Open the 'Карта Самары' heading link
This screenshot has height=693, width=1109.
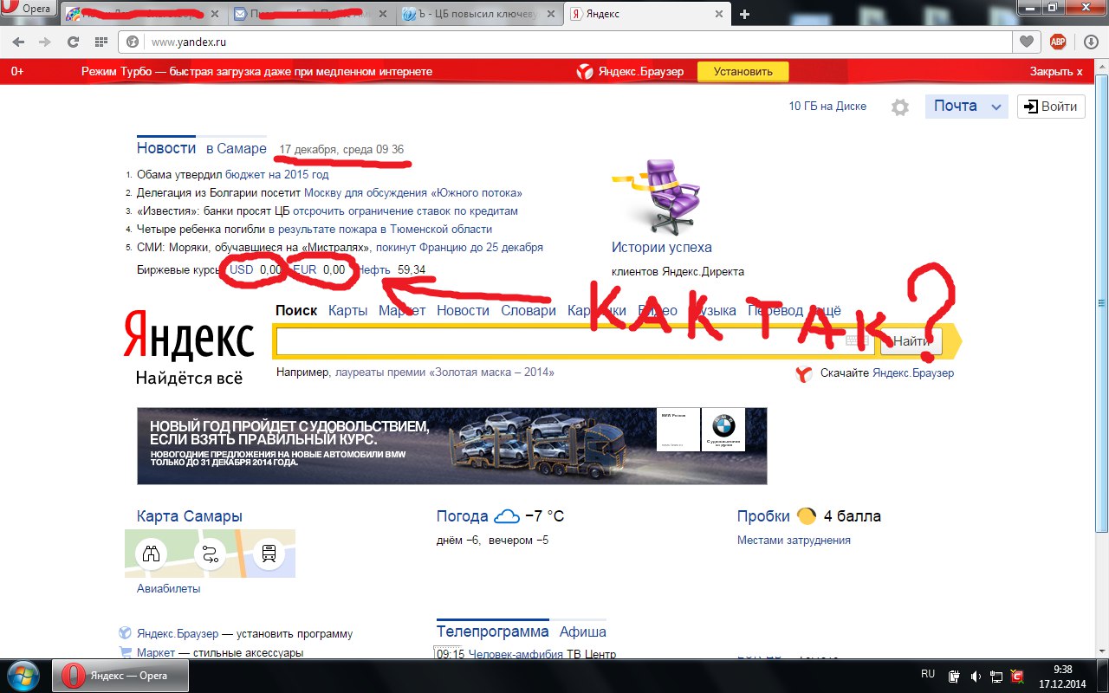[x=190, y=516]
